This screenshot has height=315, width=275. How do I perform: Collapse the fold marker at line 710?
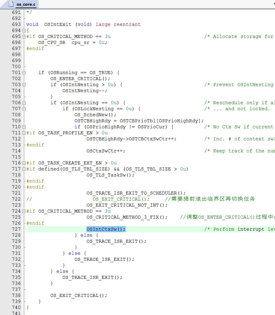24,127
